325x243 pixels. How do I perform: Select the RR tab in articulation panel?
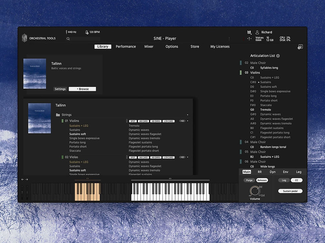coord(260,172)
